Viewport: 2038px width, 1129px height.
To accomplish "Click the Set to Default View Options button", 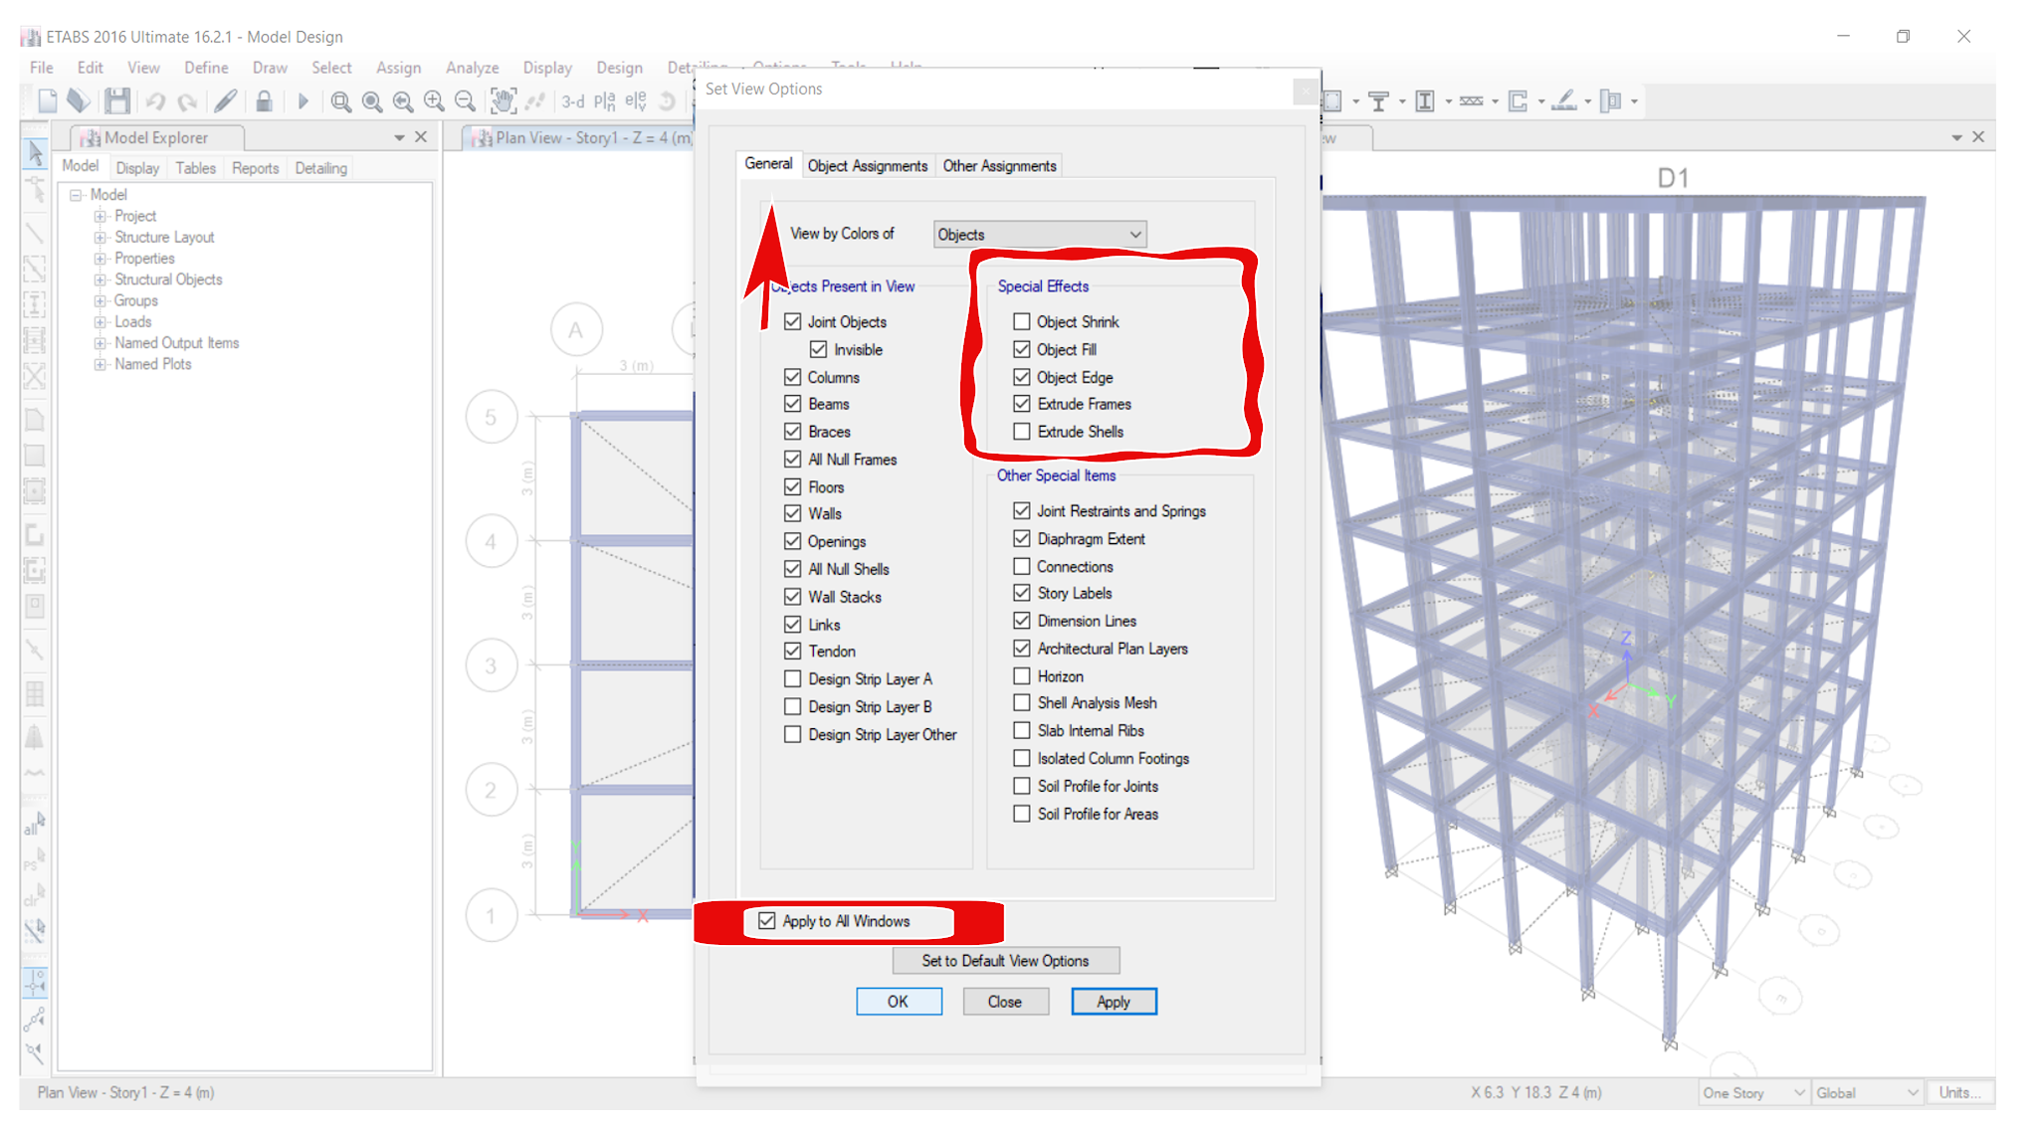I will coord(1005,960).
